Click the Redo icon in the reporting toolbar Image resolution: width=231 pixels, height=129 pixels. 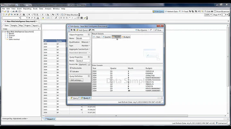[x=18, y=15]
